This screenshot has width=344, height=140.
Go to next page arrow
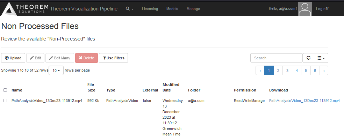click(324, 71)
